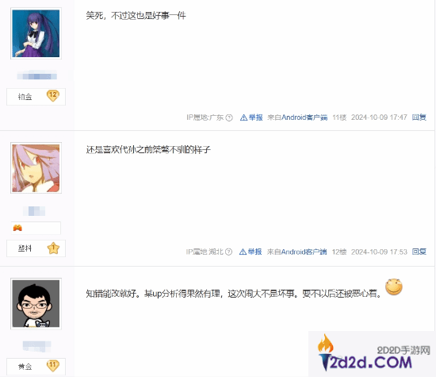Image resolution: width=436 pixels, height=377 pixels.
Task: Click the level 11 heart badge icon
Action: [53, 366]
